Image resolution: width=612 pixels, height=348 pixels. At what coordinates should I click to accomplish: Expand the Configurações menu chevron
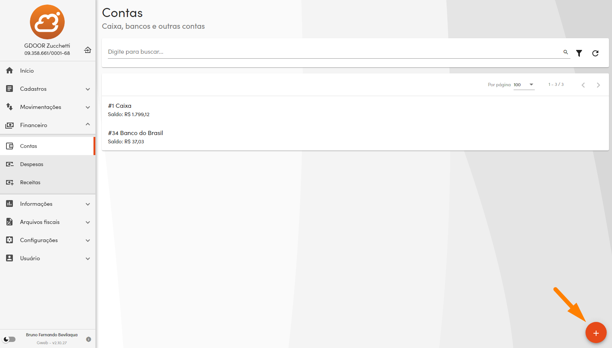[x=88, y=241]
